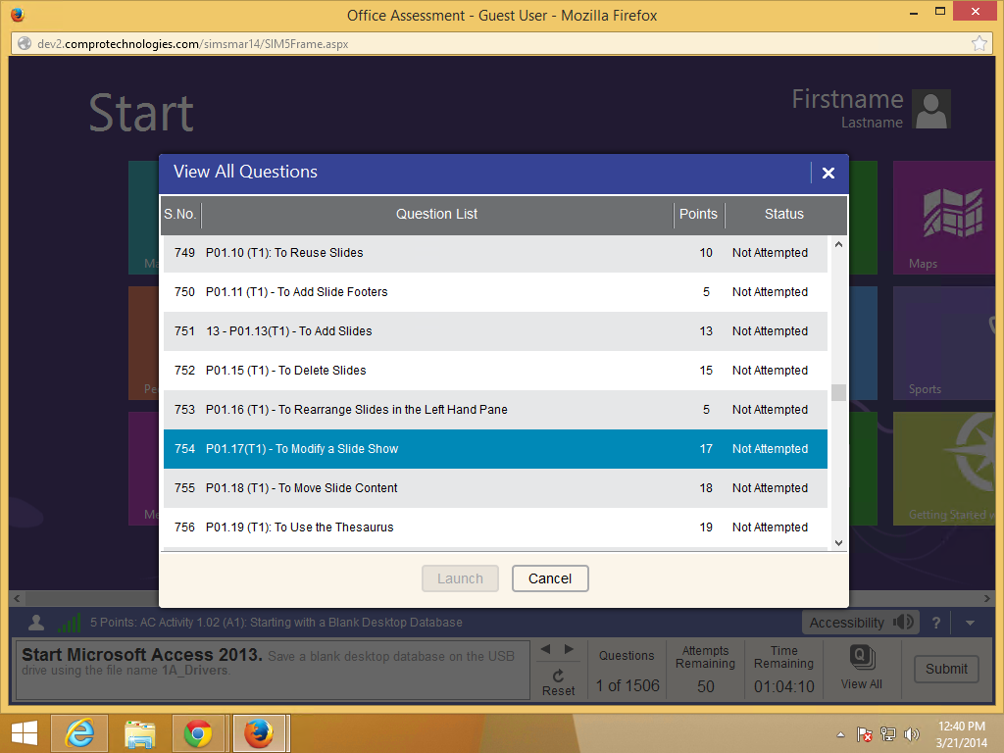This screenshot has width=1004, height=753.
Task: Click the Status column header
Action: 783,214
